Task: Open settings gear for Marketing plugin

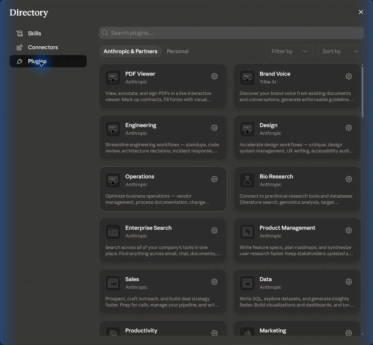Action: pyautogui.click(x=349, y=333)
